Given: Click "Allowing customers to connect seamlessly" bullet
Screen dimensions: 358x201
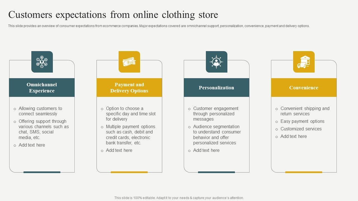Looking at the screenshot, I should (x=40, y=111).
